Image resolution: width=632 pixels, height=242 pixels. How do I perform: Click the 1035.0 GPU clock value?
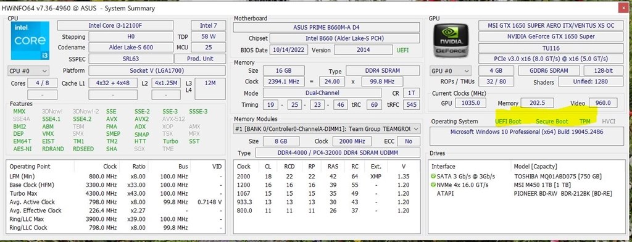(x=471, y=103)
